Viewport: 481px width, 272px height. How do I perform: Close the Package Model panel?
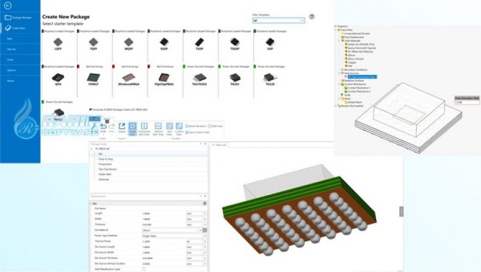205,144
